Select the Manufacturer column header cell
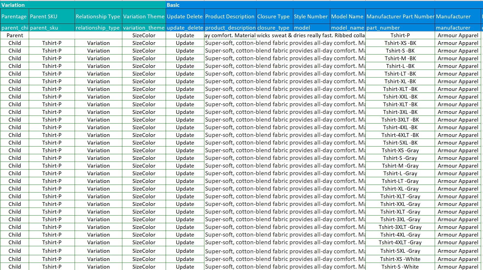Image resolution: width=483 pixels, height=270 pixels. point(458,16)
